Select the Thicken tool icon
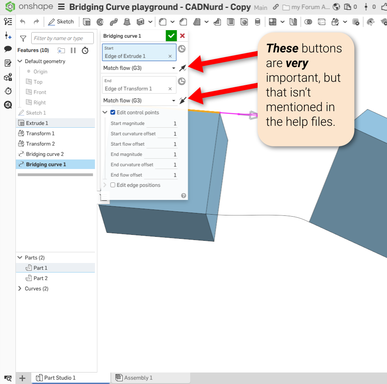The width and height of the screenshot is (387, 384). 140,22
